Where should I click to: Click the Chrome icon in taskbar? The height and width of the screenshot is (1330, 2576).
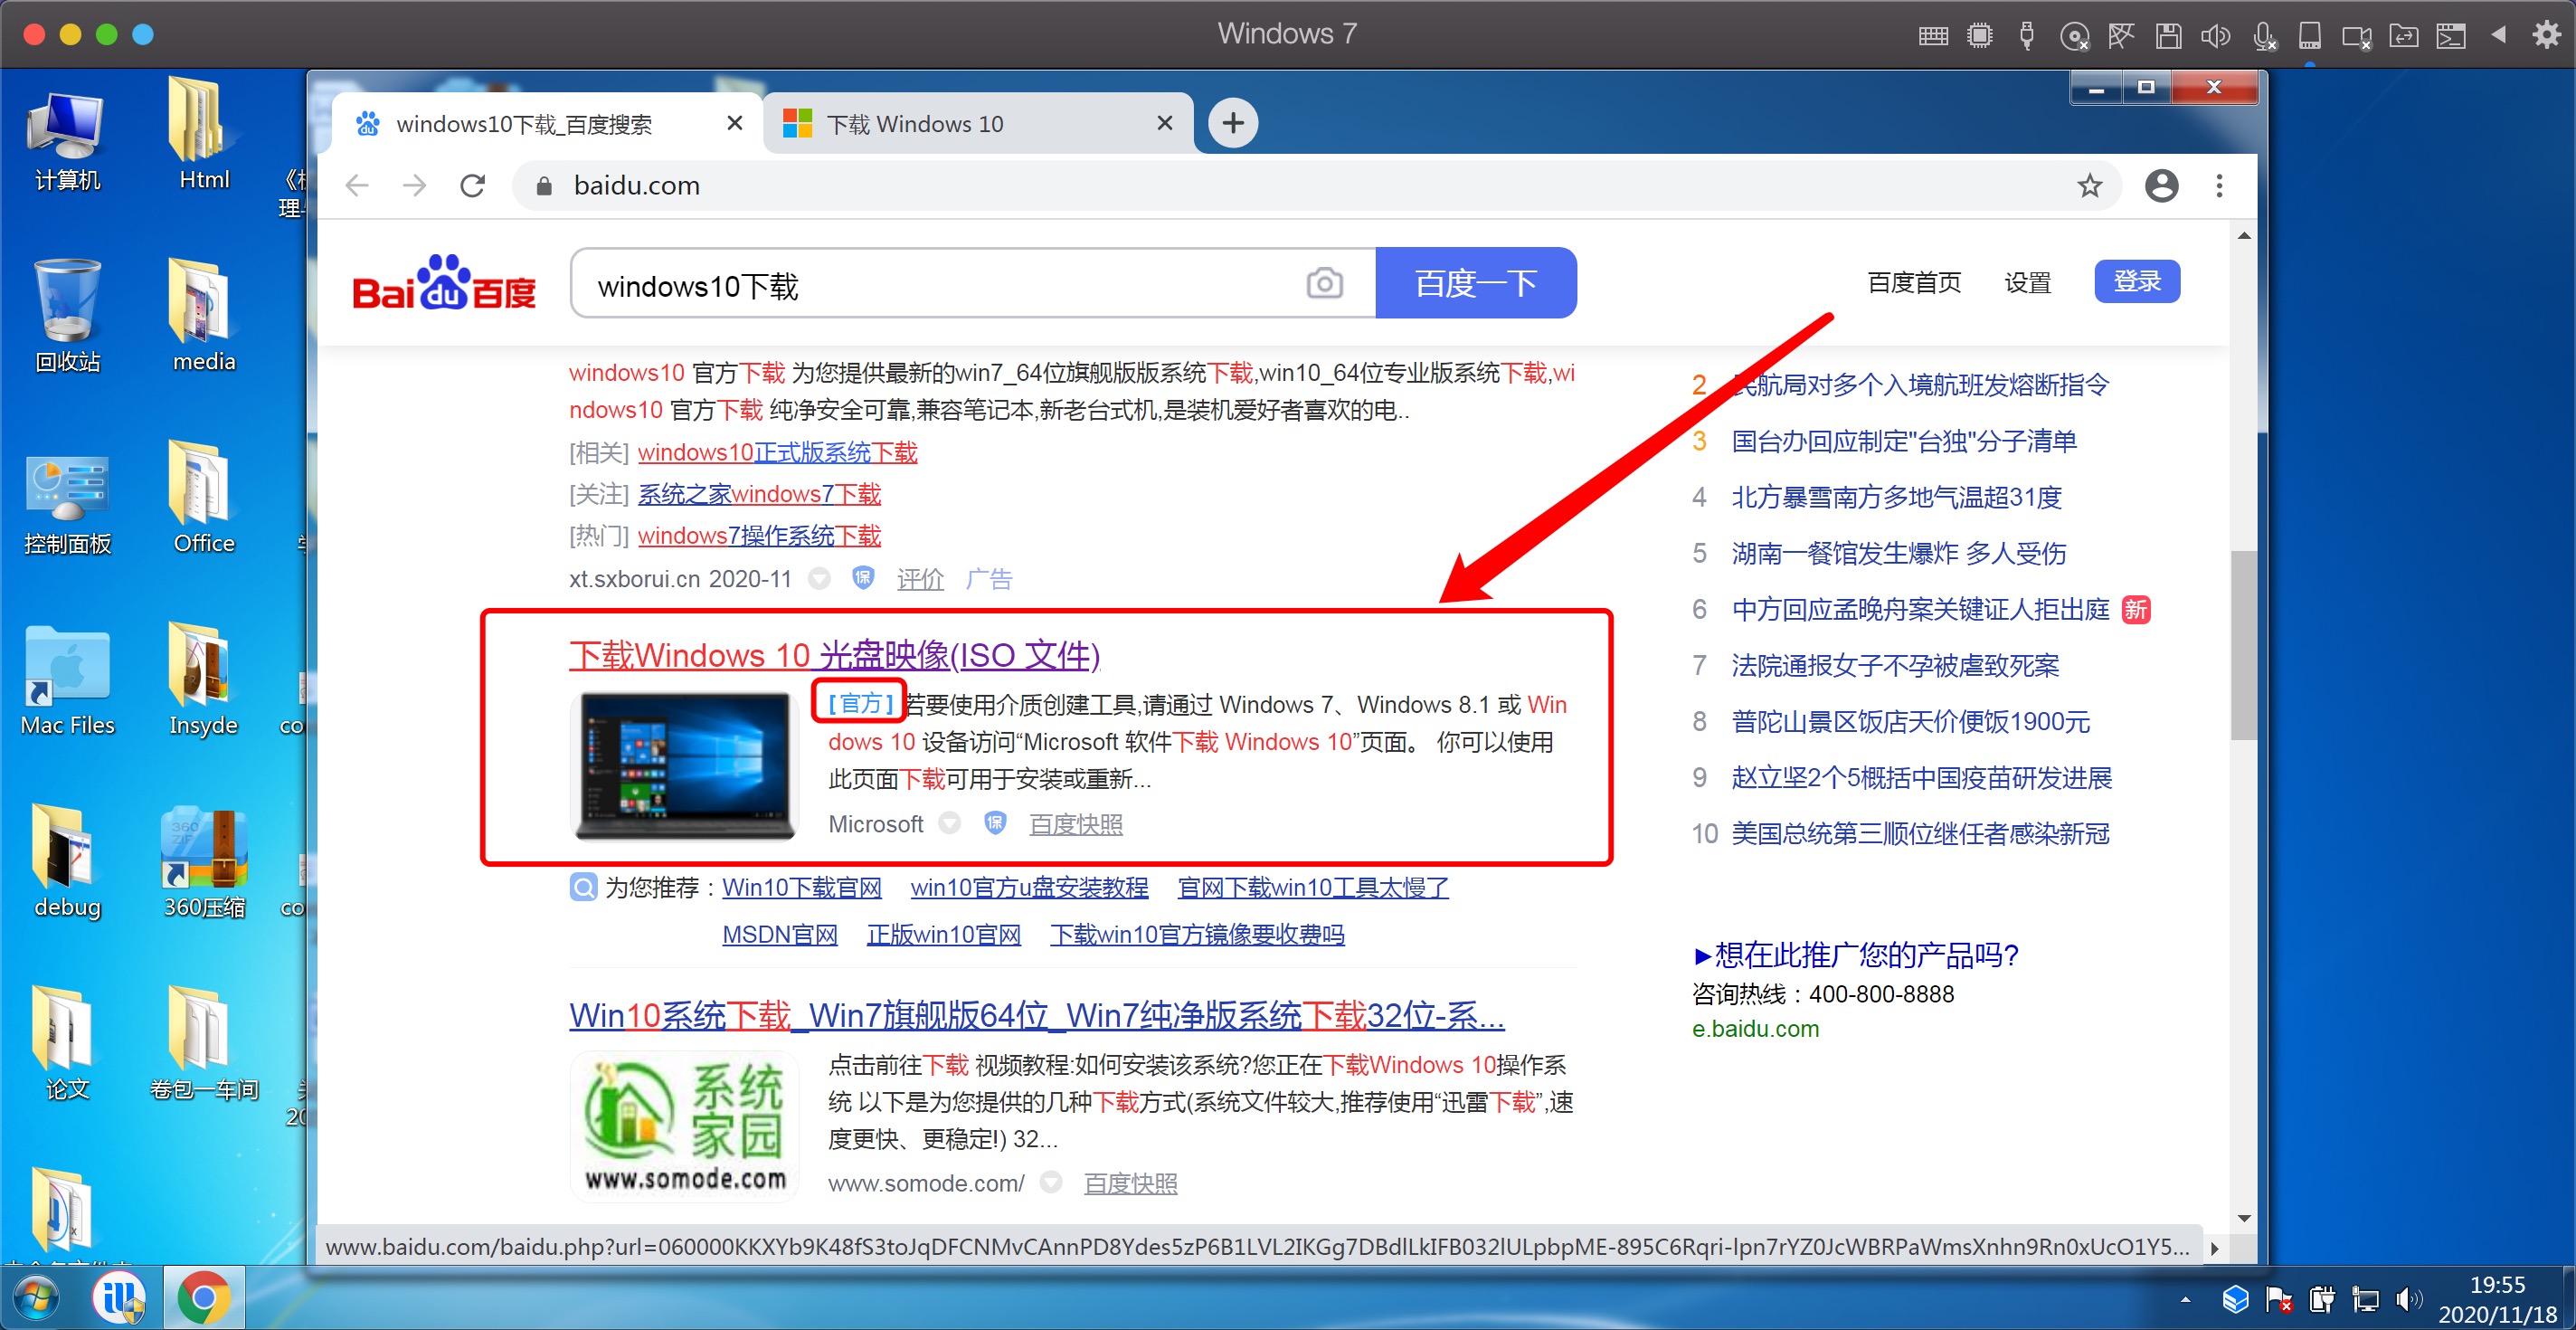click(203, 1298)
